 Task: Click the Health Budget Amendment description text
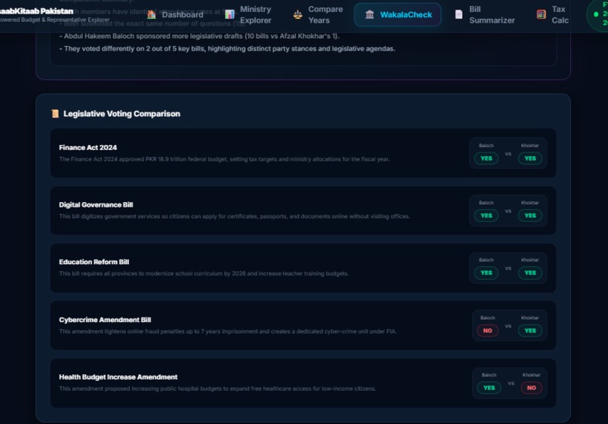(x=217, y=389)
